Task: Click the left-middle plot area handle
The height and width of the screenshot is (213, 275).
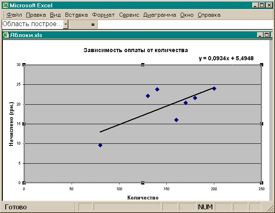Action: tap(24, 124)
